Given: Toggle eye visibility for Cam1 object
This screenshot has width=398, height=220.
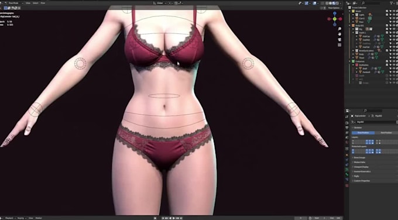Looking at the screenshot, I should pos(394,18).
